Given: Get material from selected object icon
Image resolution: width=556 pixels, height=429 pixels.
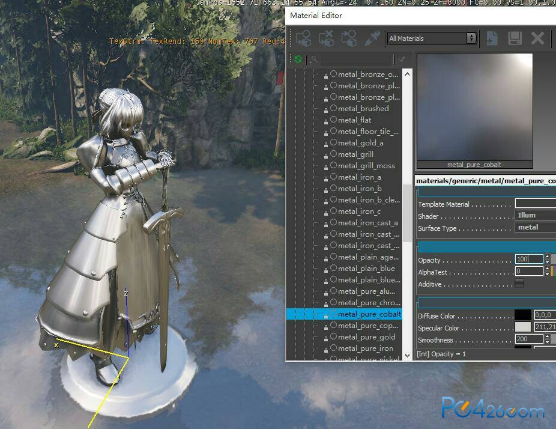Looking at the screenshot, I should [x=349, y=38].
